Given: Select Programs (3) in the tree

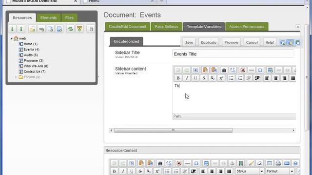Looking at the screenshot, I should (x=34, y=60).
